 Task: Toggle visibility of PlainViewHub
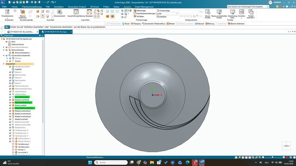coord(10,75)
